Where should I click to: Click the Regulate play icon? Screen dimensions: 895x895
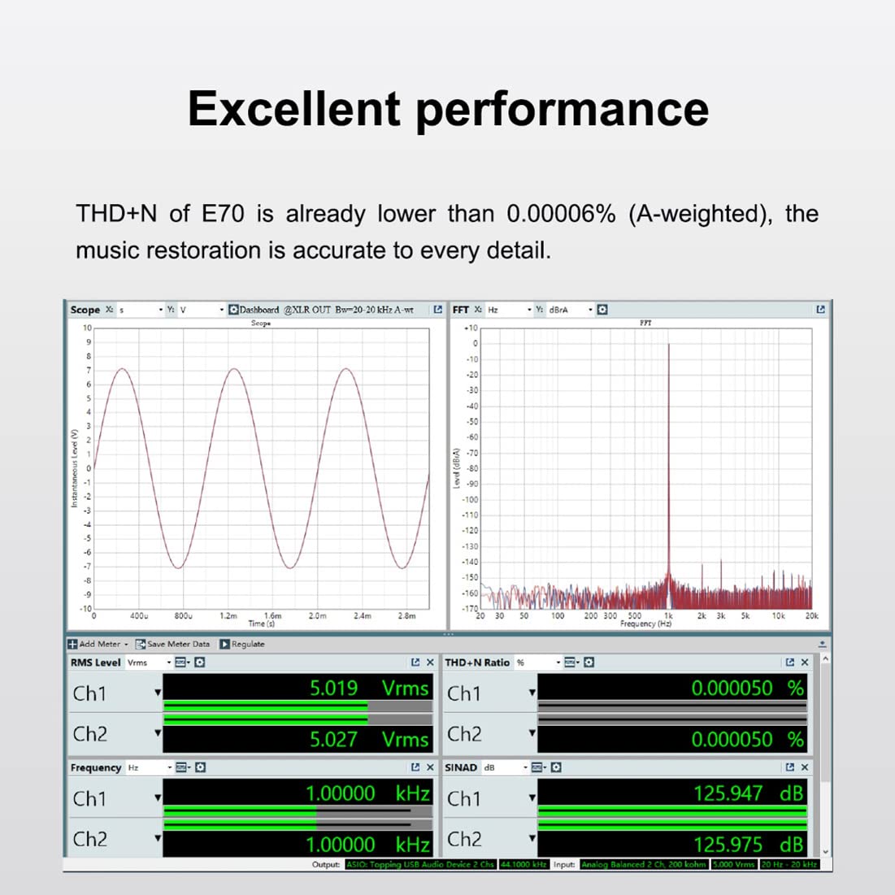pyautogui.click(x=225, y=644)
